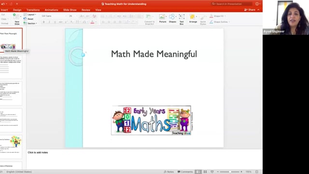Open the Shape Fill dropdown arrow
309x174 pixels.
(x=225, y=16)
